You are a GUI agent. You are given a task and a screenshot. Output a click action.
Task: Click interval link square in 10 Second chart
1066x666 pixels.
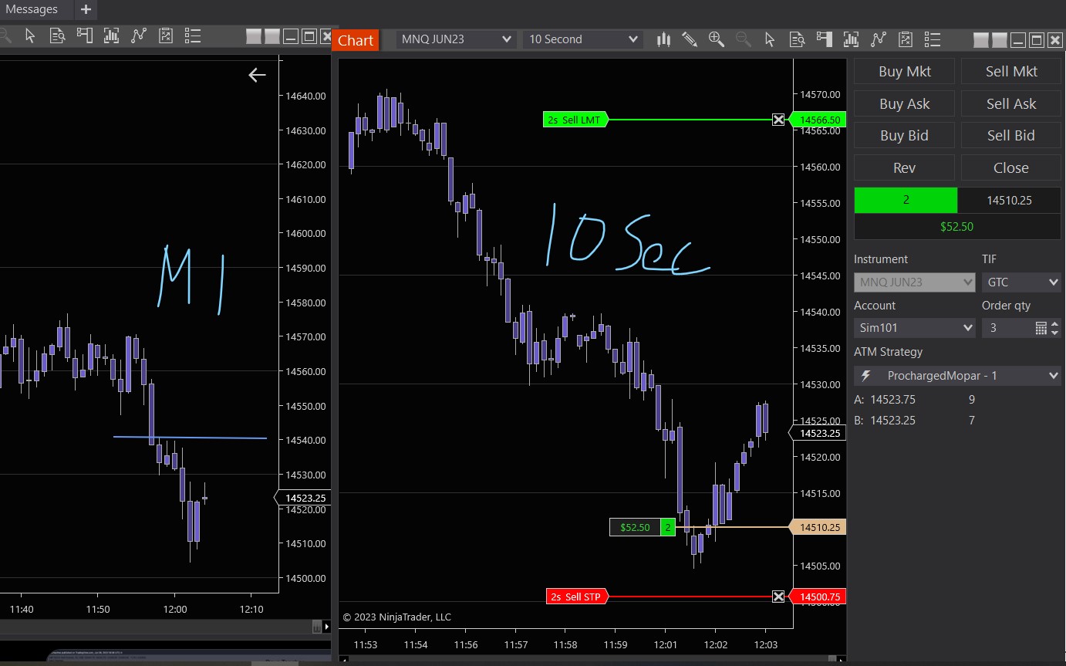tap(1000, 39)
